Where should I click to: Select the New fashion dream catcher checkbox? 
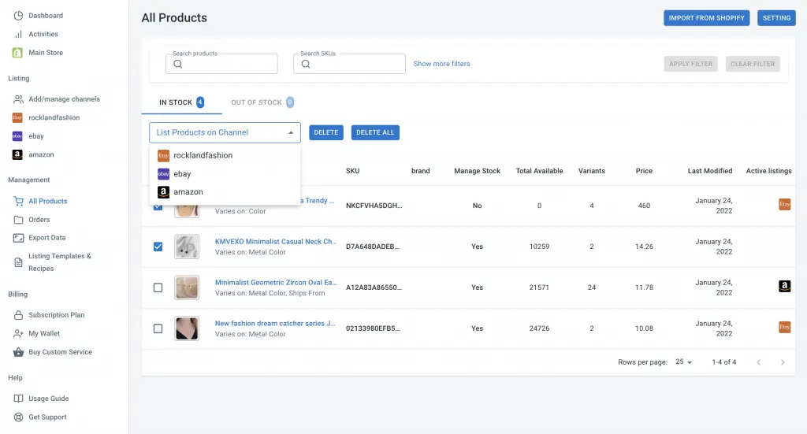click(158, 328)
